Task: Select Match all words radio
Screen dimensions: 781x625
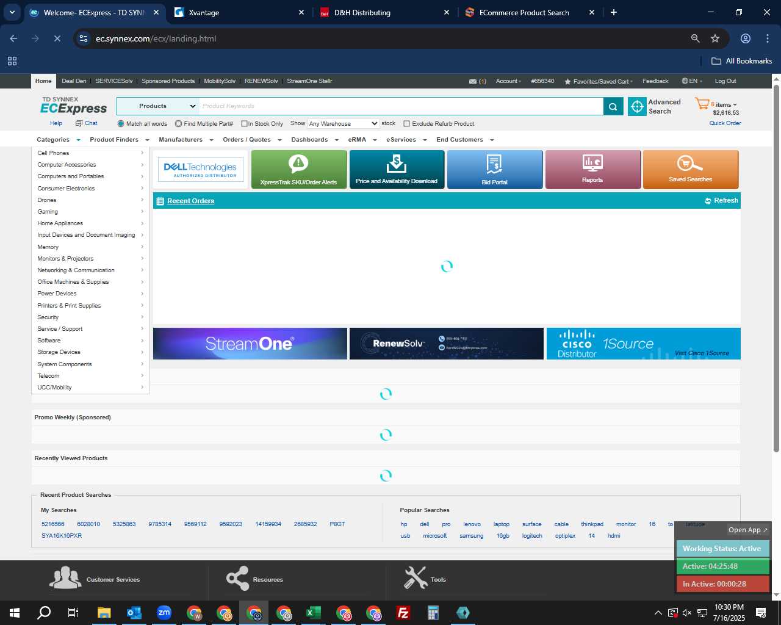Action: click(x=121, y=124)
